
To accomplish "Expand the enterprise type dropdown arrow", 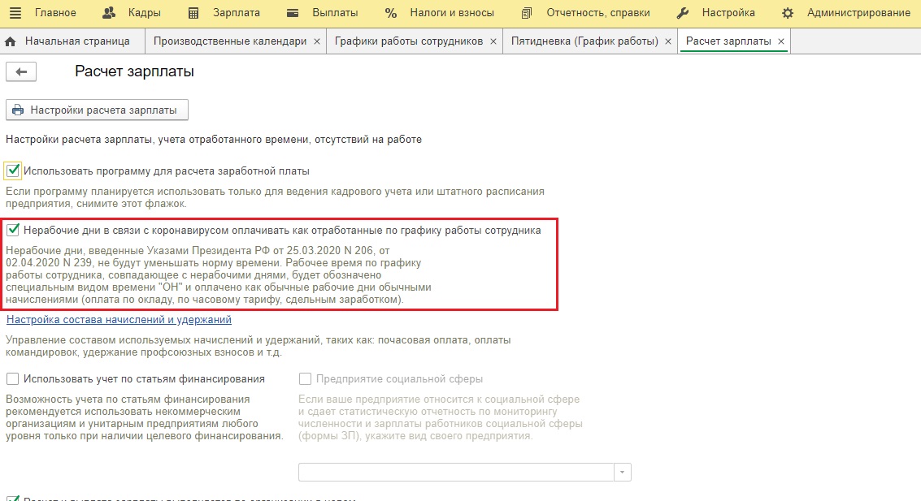I will coord(622,473).
